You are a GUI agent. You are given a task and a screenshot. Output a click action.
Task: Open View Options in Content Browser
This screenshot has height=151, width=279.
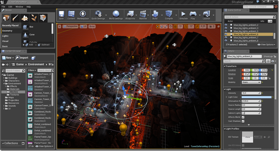click(x=44, y=146)
